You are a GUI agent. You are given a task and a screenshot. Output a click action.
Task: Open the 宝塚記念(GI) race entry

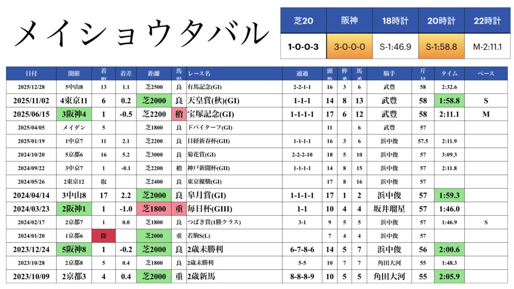[x=211, y=114]
